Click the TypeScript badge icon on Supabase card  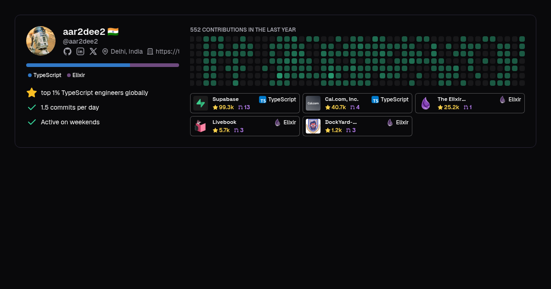[263, 100]
